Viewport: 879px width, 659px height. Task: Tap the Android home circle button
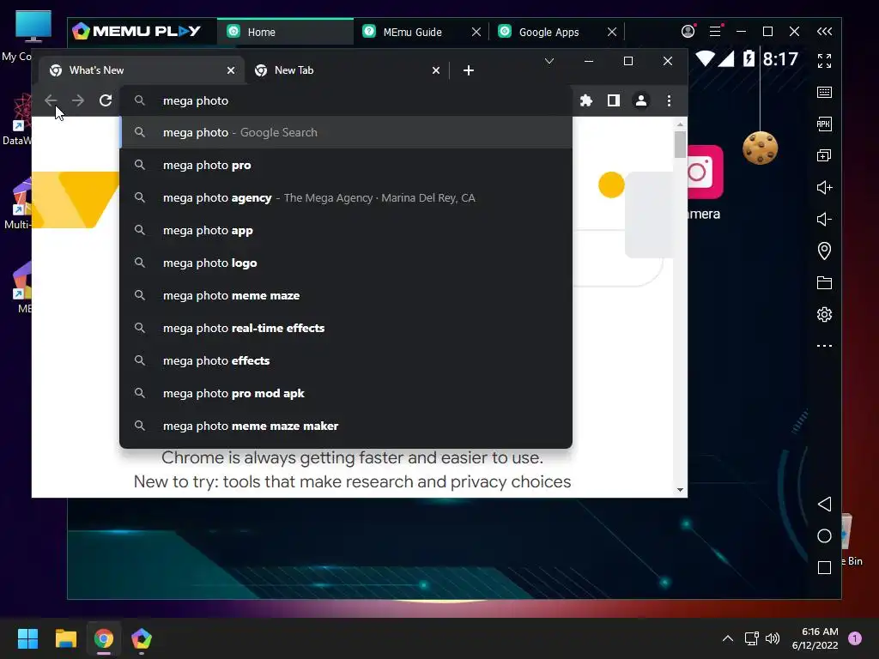point(824,535)
